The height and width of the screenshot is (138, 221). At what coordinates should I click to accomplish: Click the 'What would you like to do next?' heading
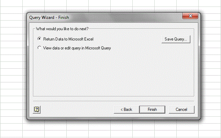click(62, 29)
